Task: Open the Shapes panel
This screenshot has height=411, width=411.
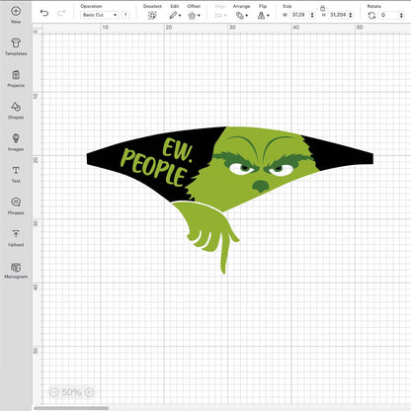Action: [x=16, y=111]
